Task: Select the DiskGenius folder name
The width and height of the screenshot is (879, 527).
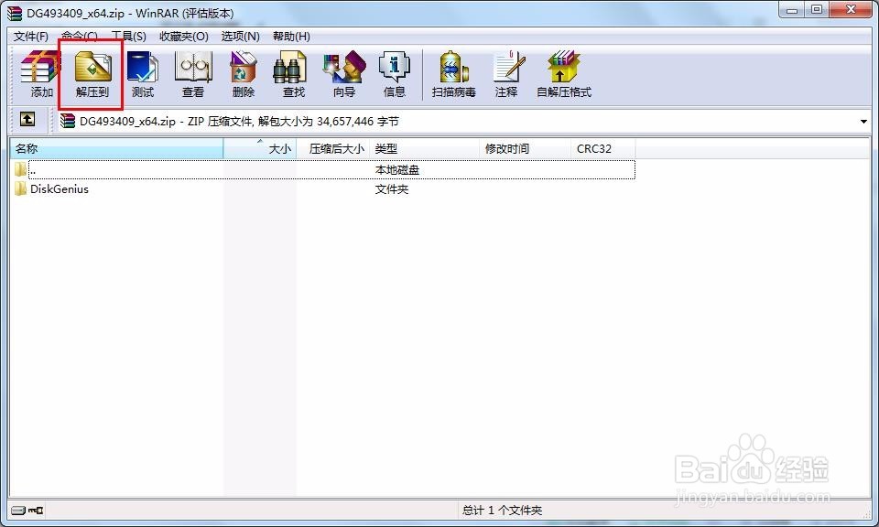Action: (60, 189)
